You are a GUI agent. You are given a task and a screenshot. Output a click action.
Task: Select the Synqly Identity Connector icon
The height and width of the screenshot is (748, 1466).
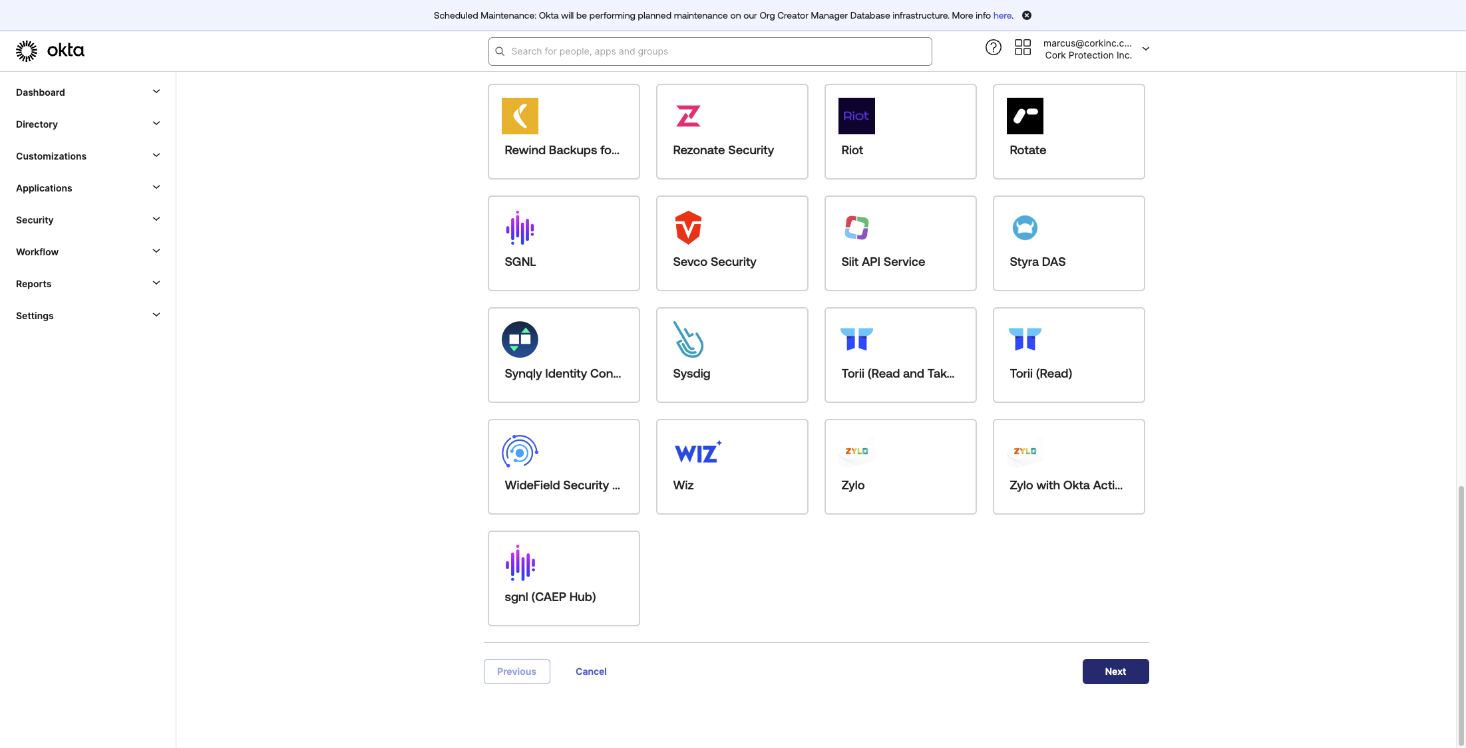tap(520, 339)
